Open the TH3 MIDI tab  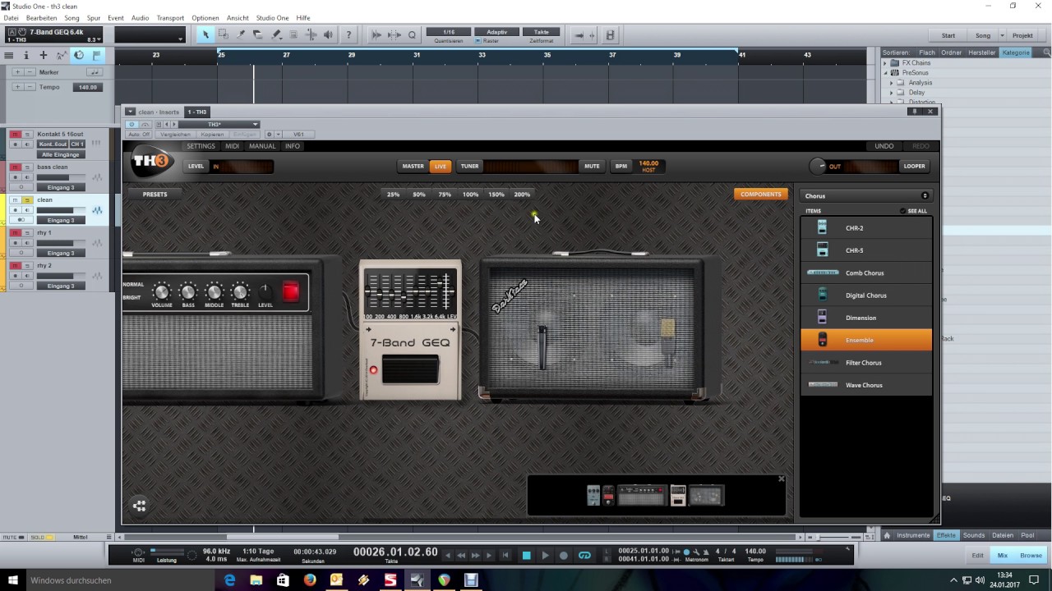coord(233,146)
